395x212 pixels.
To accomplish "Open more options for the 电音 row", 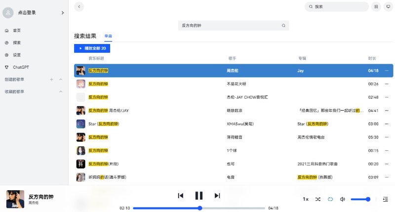I will pos(387,177).
